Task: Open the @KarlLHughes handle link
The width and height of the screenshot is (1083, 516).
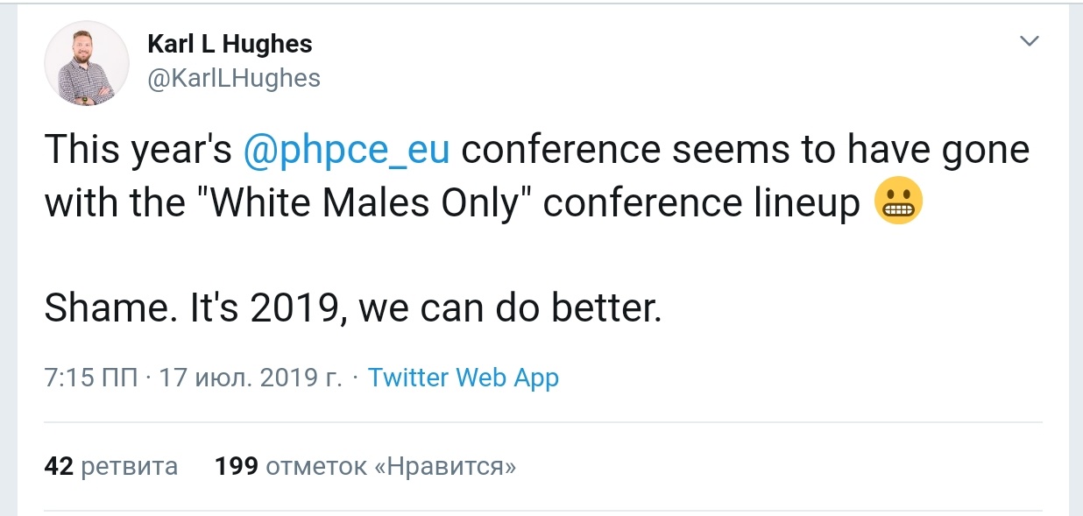Action: coord(234,79)
